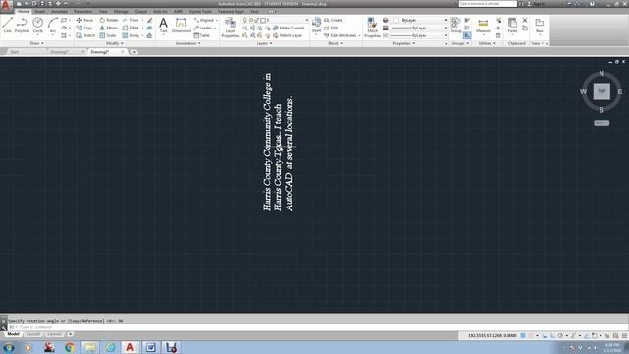Click Match Properties tool

pos(372,28)
